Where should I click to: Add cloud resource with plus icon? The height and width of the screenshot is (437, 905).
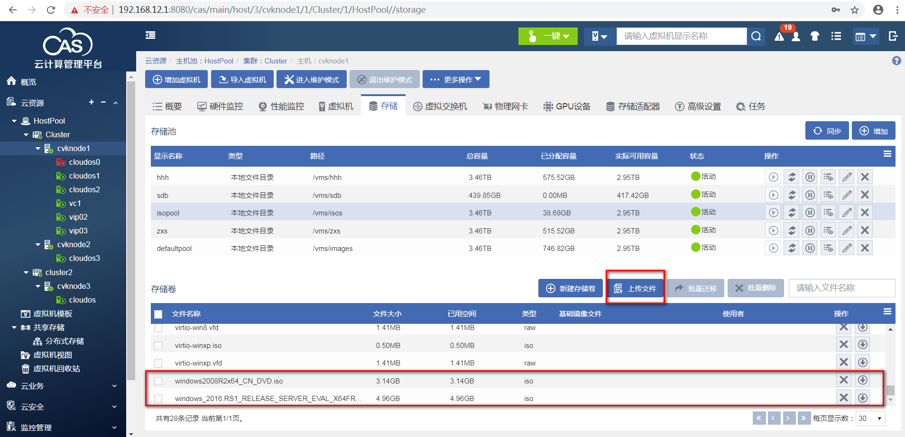(92, 102)
